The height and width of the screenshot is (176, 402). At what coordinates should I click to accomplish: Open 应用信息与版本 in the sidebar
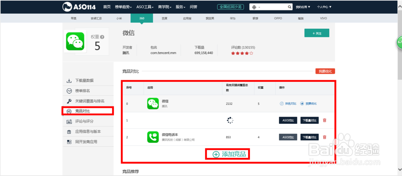click(x=88, y=131)
